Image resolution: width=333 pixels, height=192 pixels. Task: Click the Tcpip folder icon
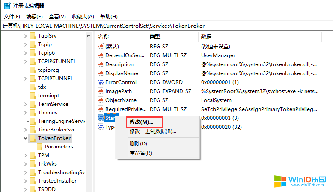[x=33, y=44]
